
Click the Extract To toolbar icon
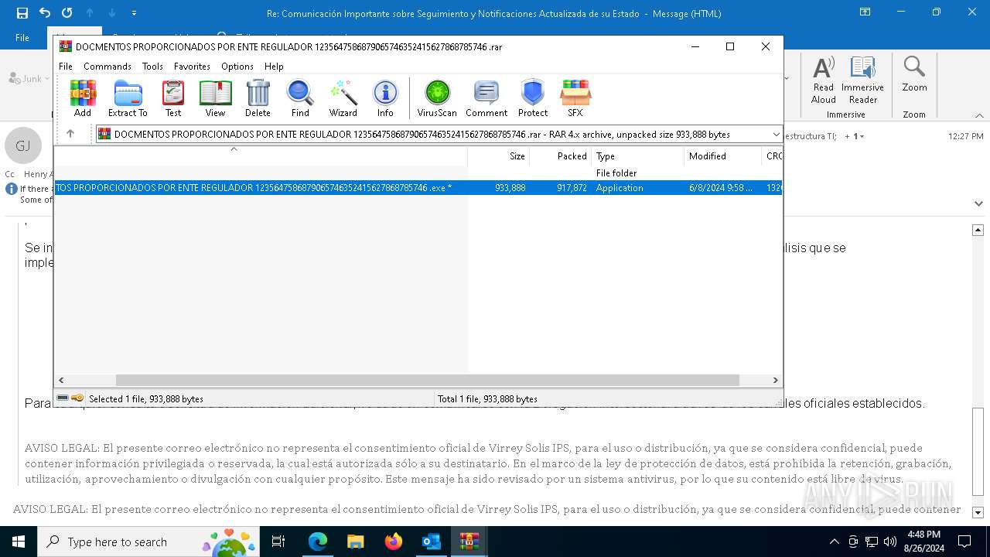click(128, 98)
